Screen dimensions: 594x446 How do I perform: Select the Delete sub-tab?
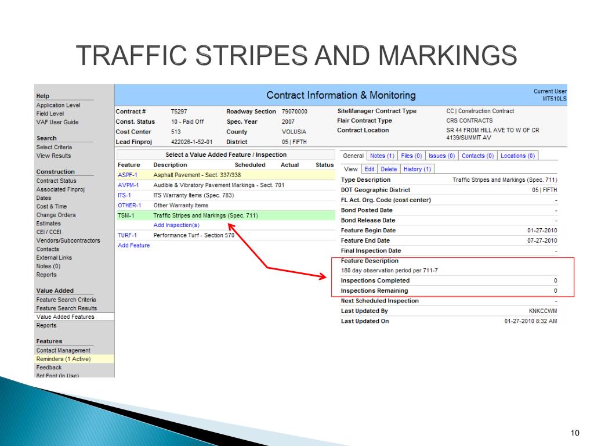coord(389,169)
